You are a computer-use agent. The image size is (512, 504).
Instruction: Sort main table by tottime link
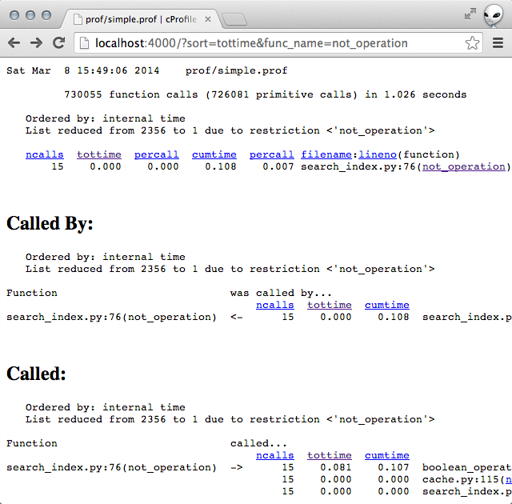(x=99, y=154)
